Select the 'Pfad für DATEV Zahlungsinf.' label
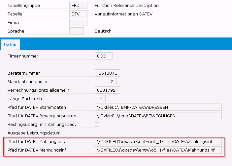232x166 pixels. click(36, 142)
